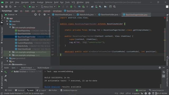Image resolution: width=169 pixels, height=95 pixels.
Task: Toggle scroll to end icon in build output
Action: pos(164,76)
